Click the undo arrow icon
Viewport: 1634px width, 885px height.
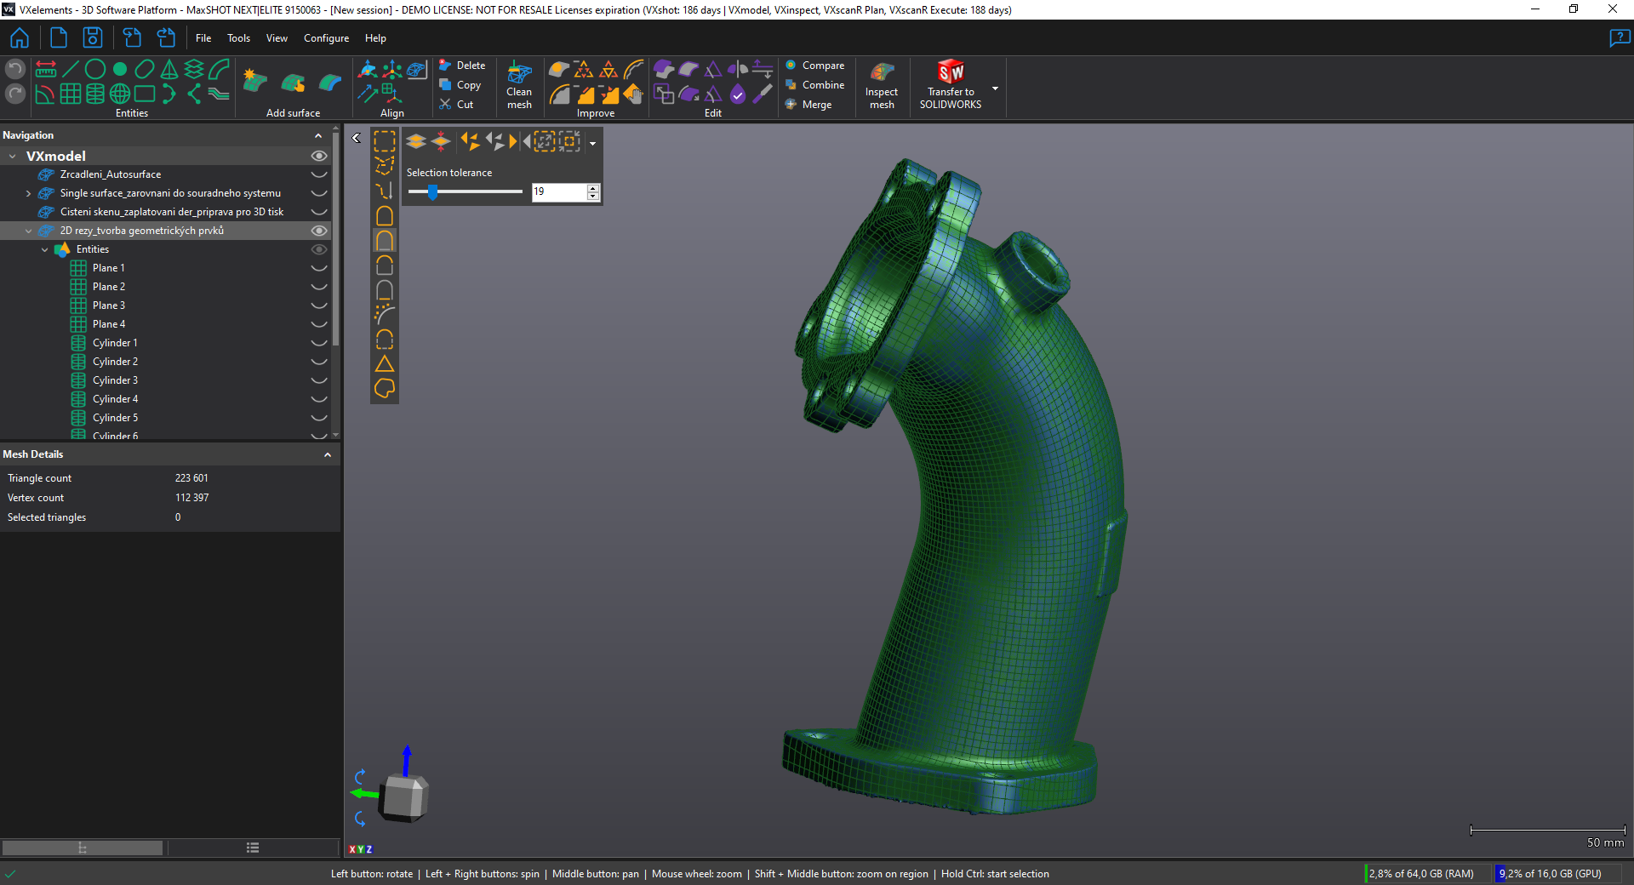(15, 69)
